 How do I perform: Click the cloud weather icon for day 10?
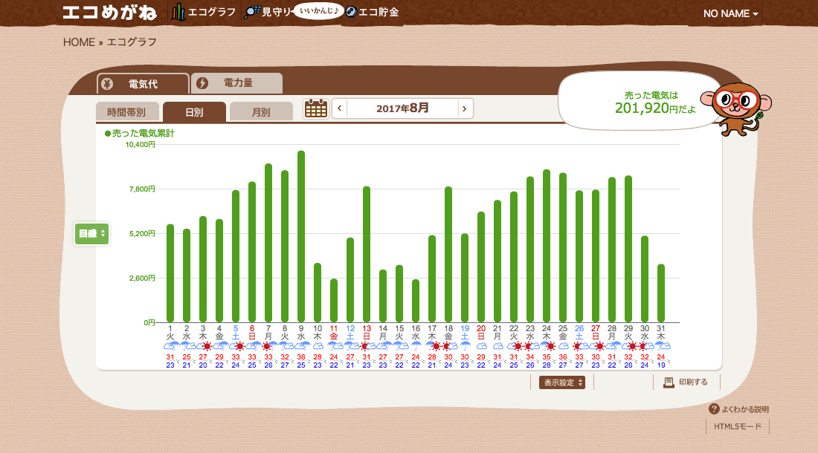coord(318,346)
